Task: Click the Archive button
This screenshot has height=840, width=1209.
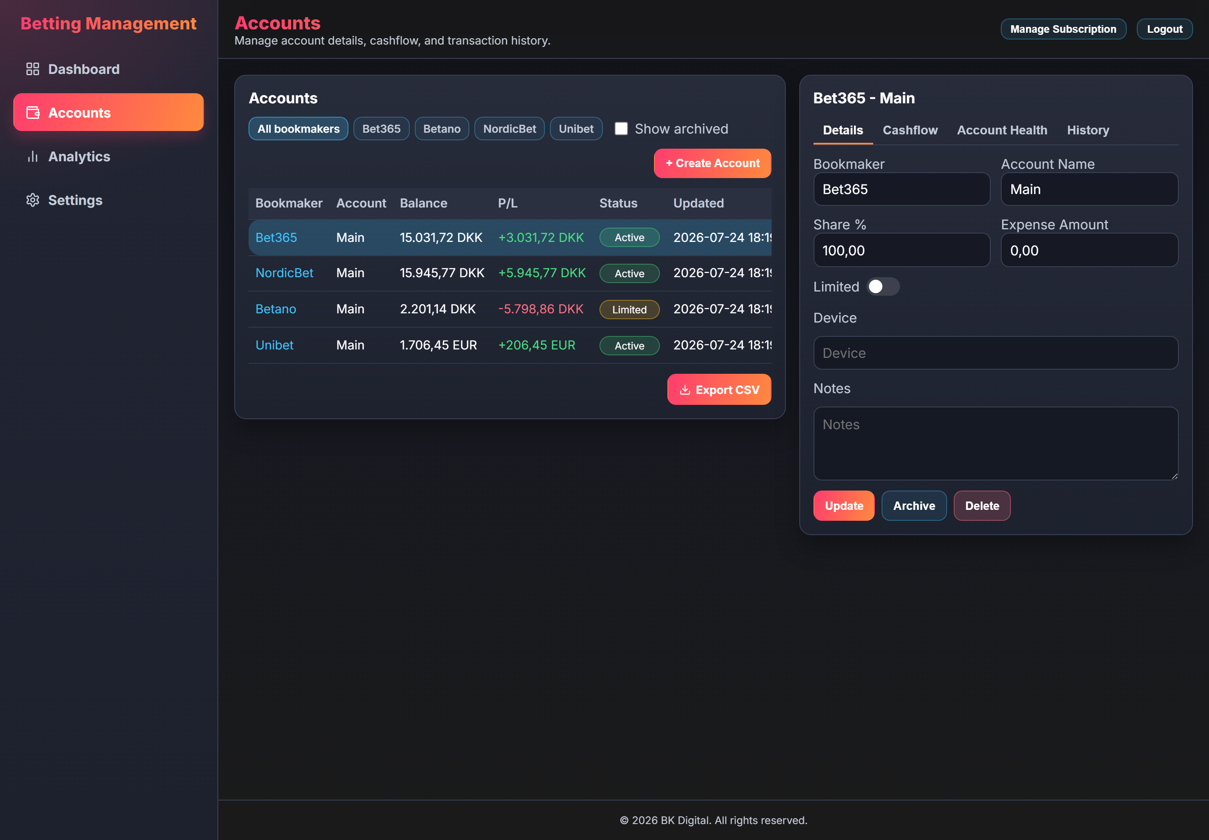Action: [913, 505]
